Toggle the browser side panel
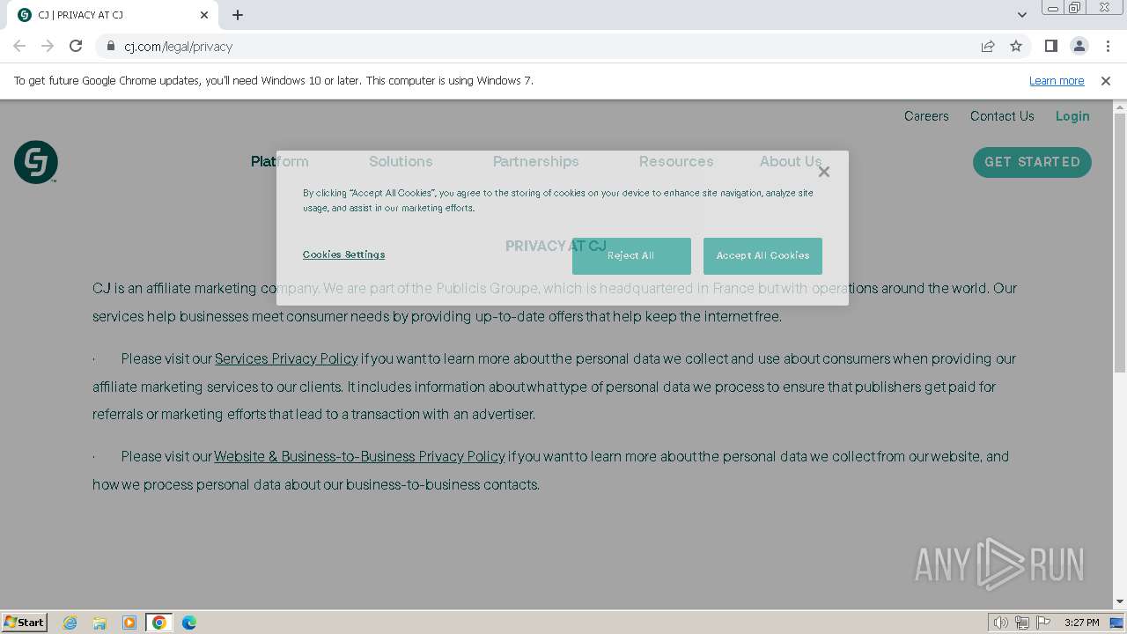1127x634 pixels. pyautogui.click(x=1050, y=46)
